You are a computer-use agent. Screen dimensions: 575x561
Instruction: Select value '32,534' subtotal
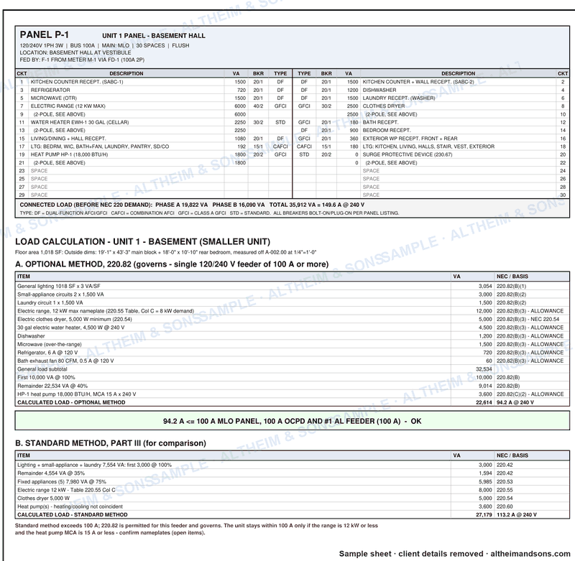[484, 369]
